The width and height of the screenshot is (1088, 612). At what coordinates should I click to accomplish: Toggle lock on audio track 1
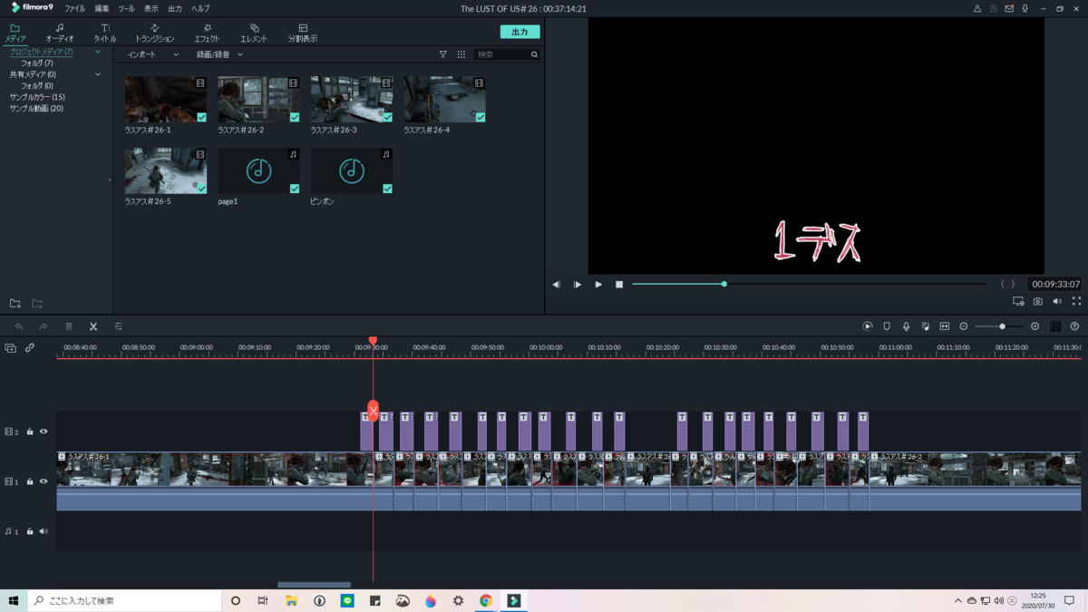30,531
